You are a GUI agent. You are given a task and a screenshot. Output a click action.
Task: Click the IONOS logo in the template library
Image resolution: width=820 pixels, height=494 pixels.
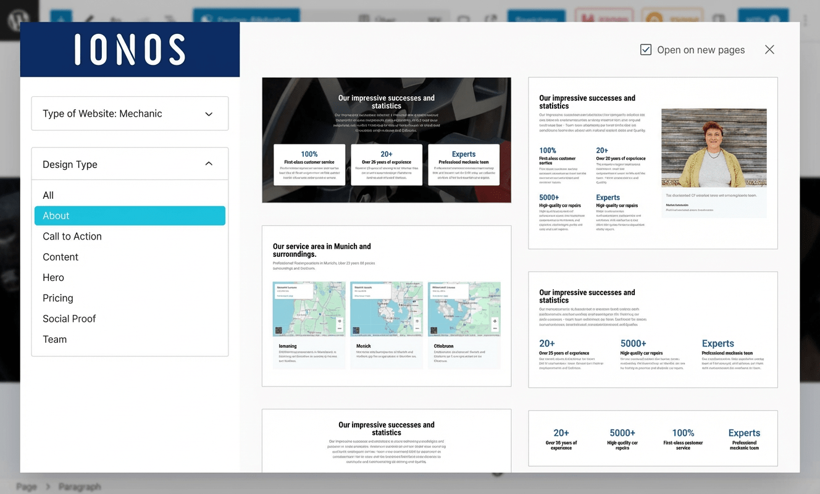point(130,49)
